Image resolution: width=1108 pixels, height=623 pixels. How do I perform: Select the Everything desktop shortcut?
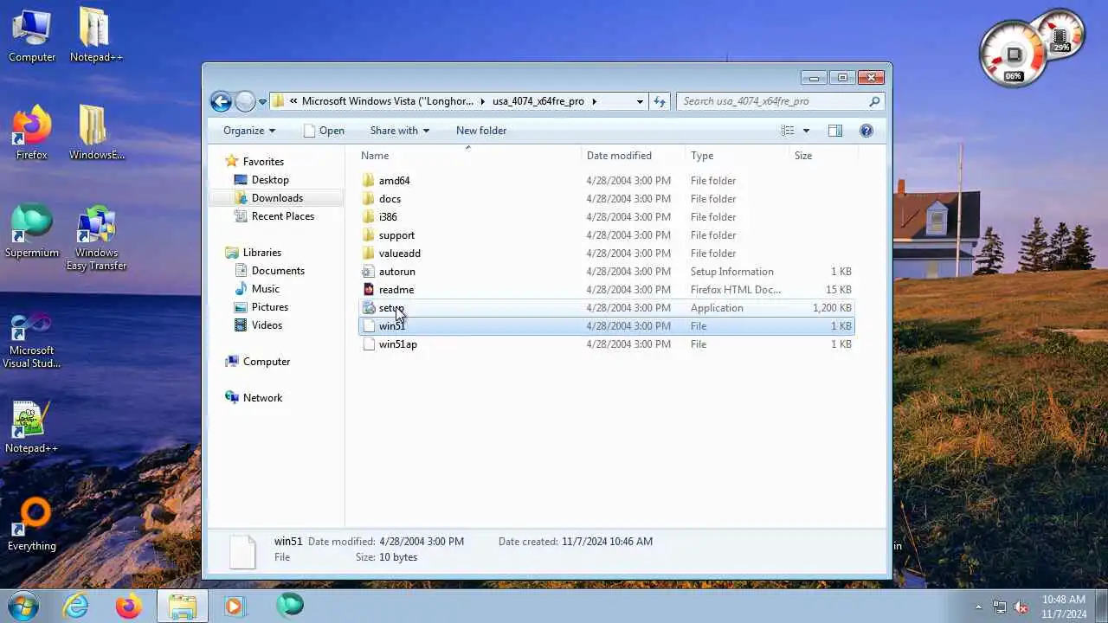(x=32, y=525)
